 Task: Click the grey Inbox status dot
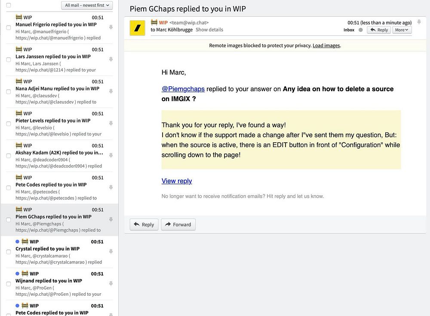click(361, 30)
